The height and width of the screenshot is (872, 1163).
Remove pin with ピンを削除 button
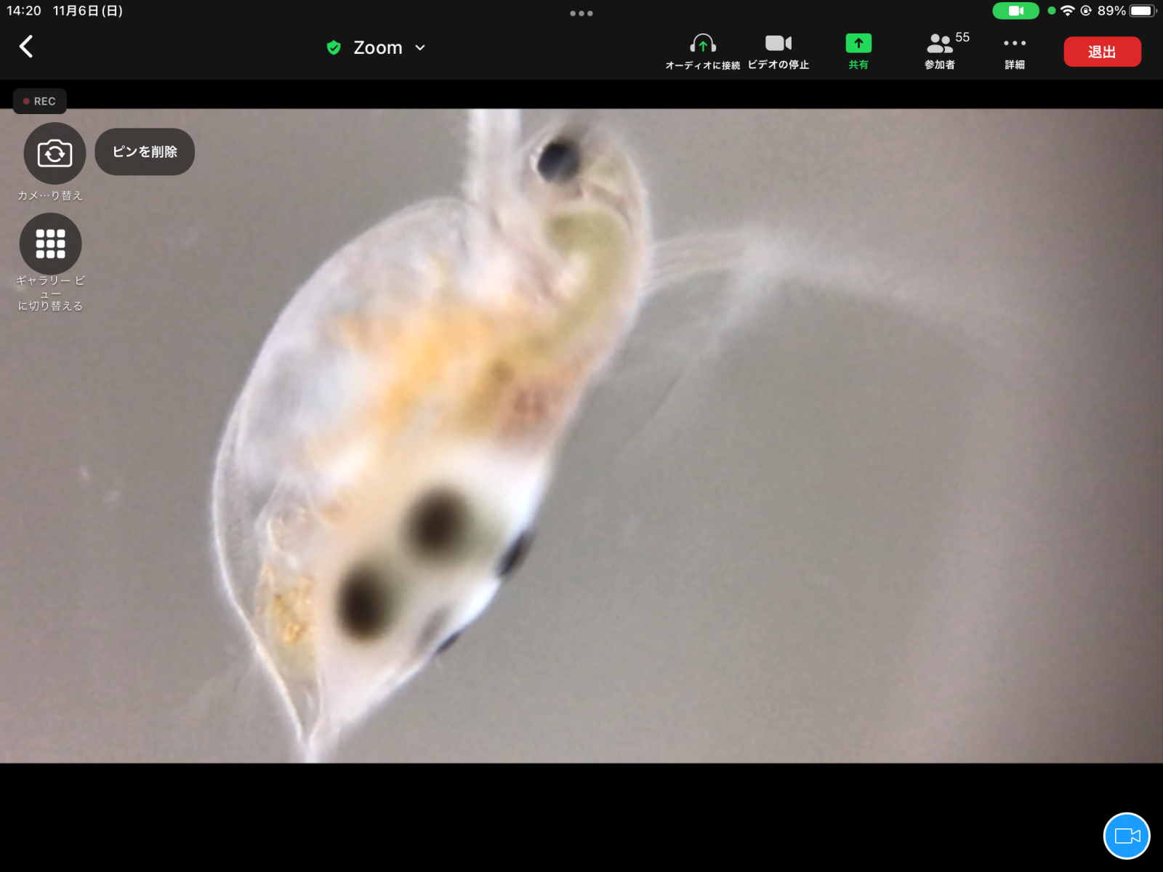click(x=145, y=152)
